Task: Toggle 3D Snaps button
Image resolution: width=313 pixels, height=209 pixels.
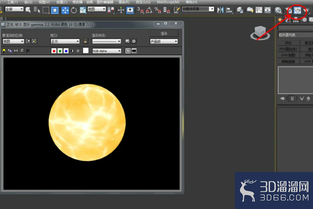Action: [140, 10]
